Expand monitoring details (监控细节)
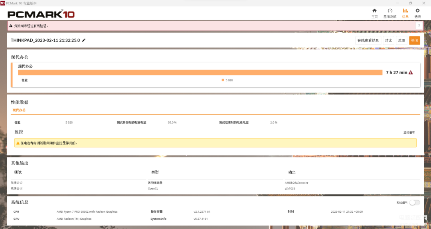This screenshot has width=431, height=229. (409, 132)
